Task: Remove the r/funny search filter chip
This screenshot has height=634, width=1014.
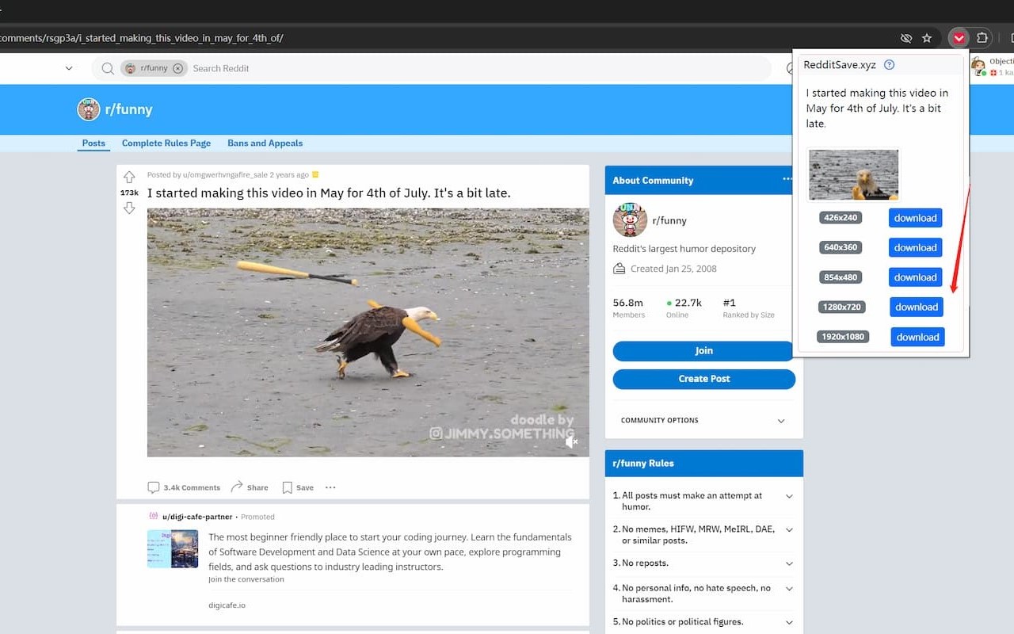Action: [177, 68]
